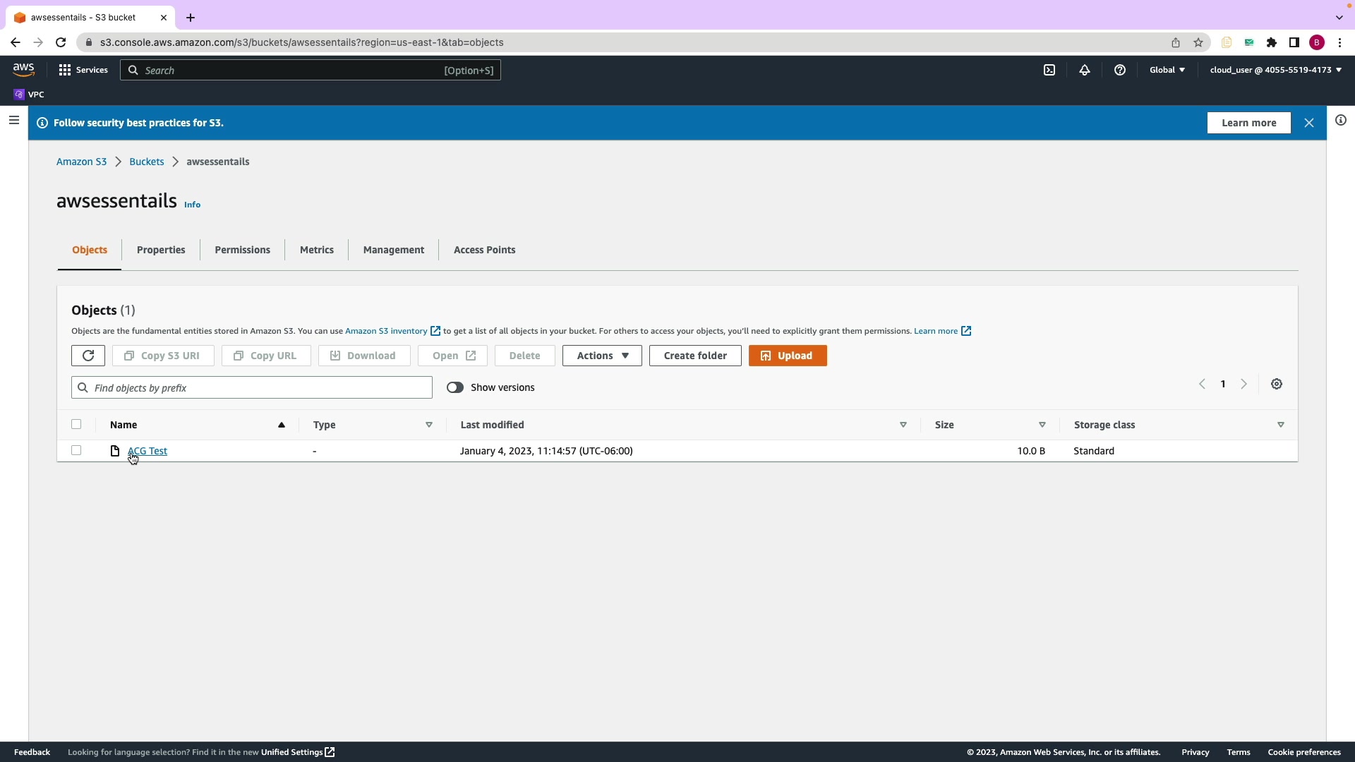Click the AWS logo home icon
Image resolution: width=1355 pixels, height=762 pixels.
point(23,69)
